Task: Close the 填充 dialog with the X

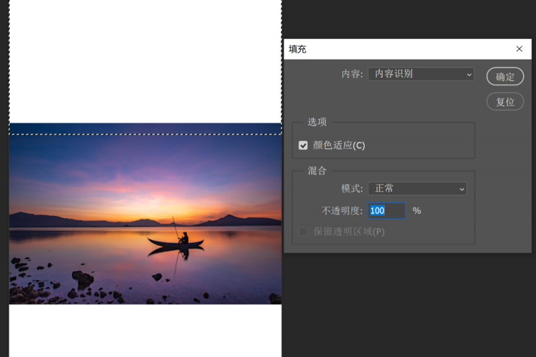Action: click(x=519, y=49)
